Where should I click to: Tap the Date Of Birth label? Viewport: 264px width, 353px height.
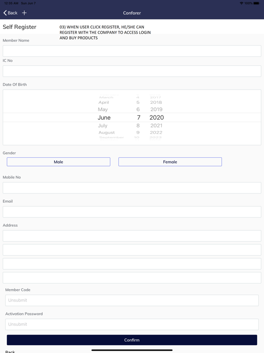(15, 85)
